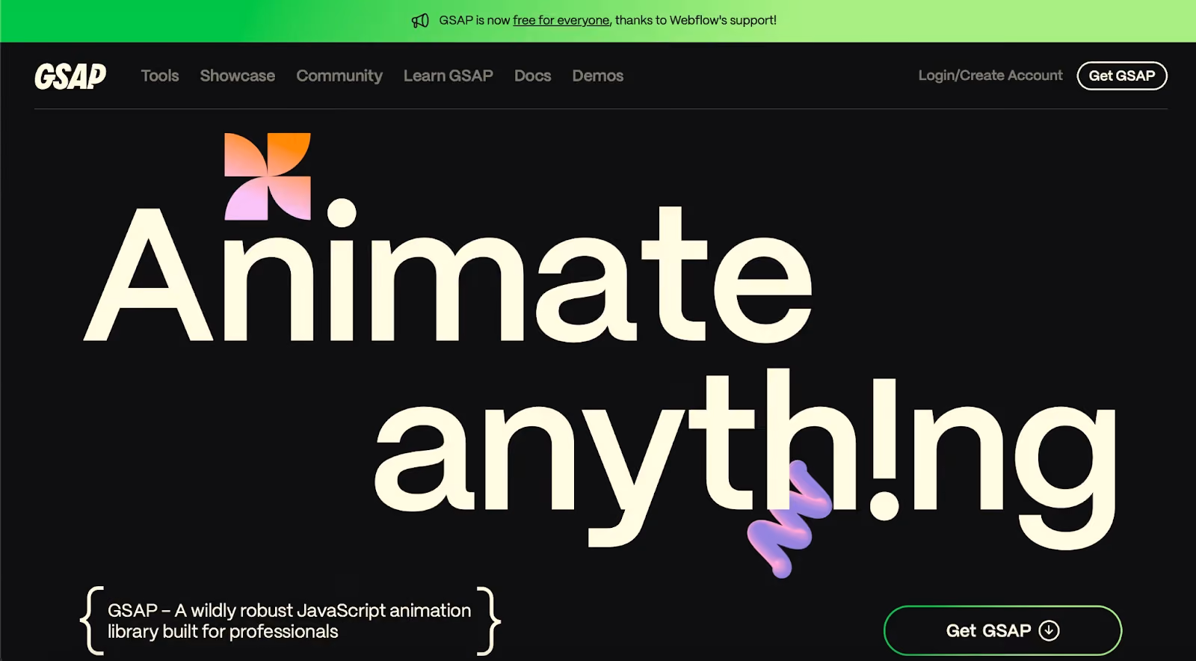
Task: Open the Docs page
Action: click(x=533, y=76)
